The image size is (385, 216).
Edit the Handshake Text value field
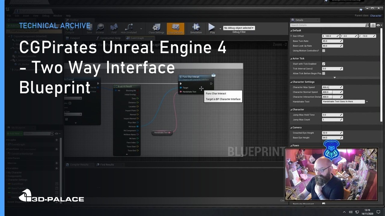343,102
